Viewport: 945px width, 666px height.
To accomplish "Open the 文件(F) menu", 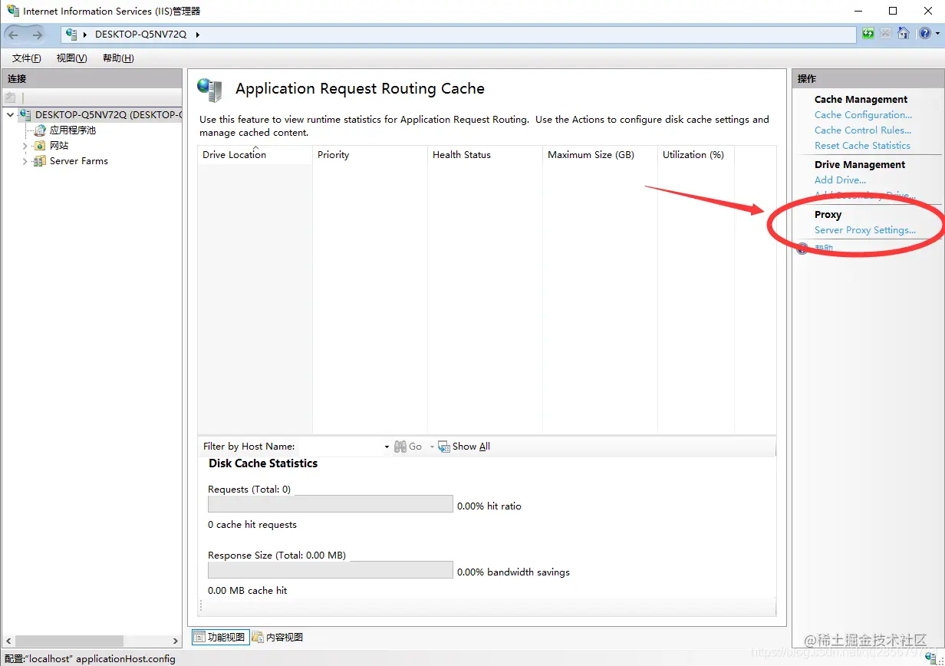I will 26,58.
